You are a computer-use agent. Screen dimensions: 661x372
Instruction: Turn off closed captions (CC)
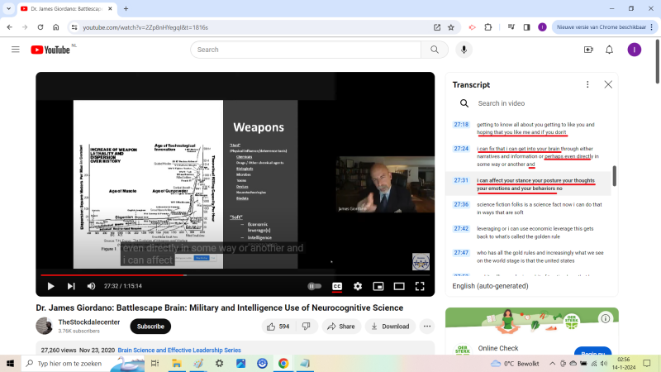click(337, 286)
